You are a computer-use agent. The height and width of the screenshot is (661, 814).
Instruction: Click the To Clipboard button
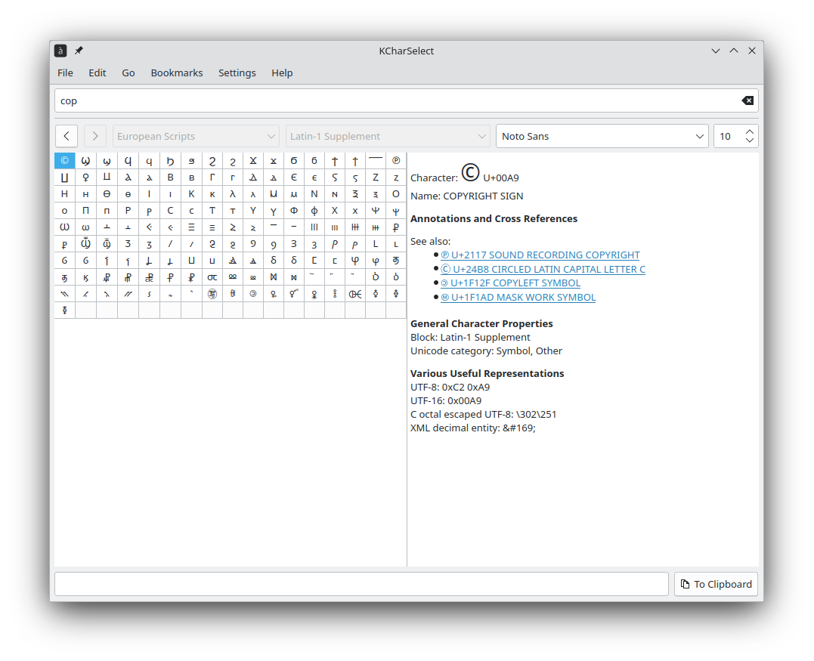(716, 584)
